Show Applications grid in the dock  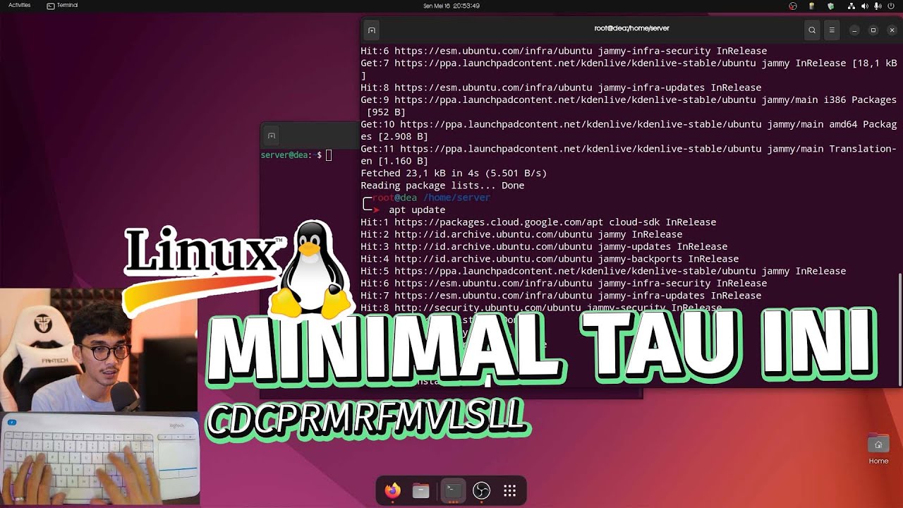coord(510,491)
